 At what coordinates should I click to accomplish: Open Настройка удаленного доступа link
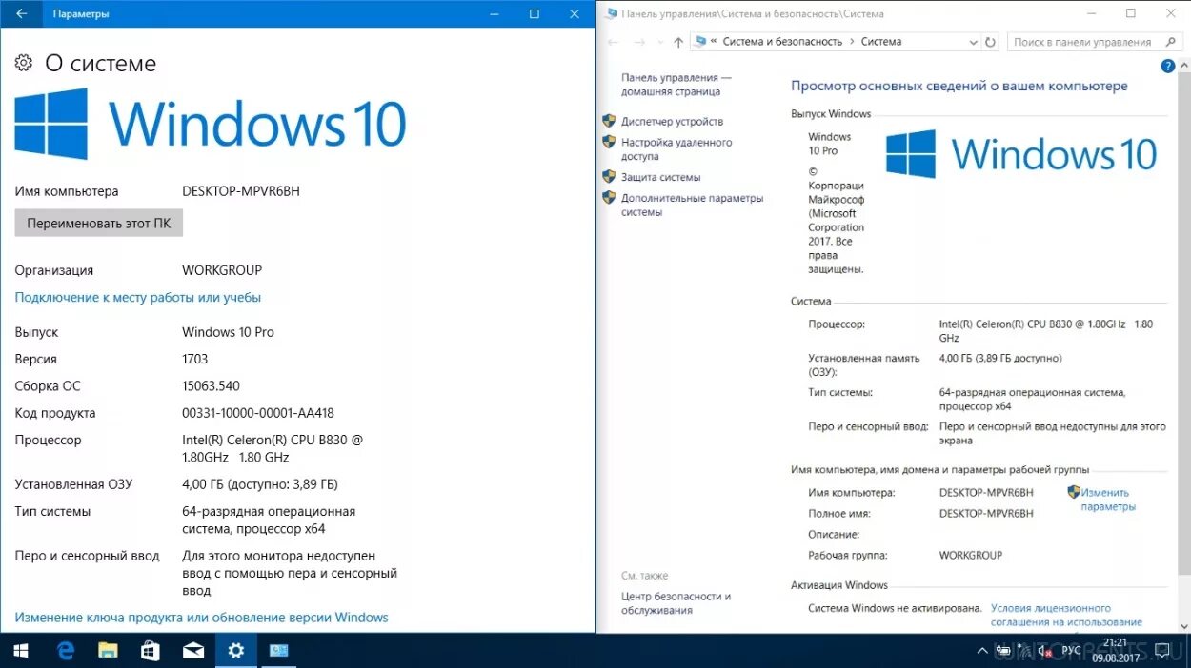(x=676, y=149)
